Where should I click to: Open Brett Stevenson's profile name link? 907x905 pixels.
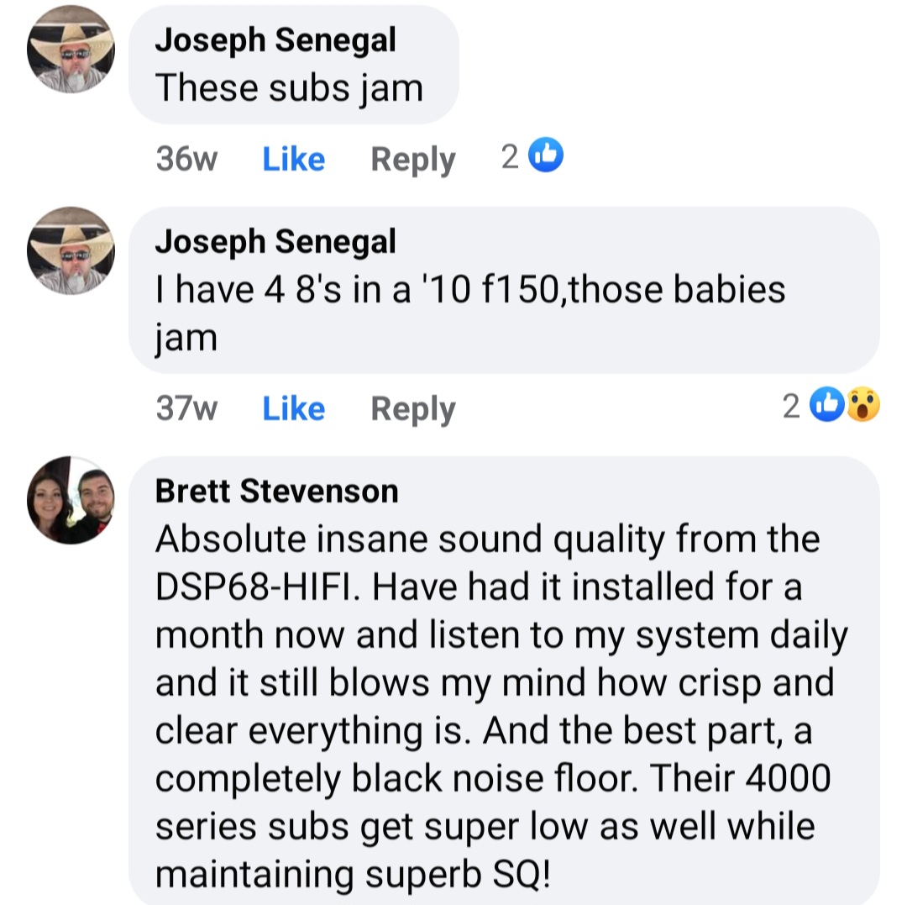276,491
